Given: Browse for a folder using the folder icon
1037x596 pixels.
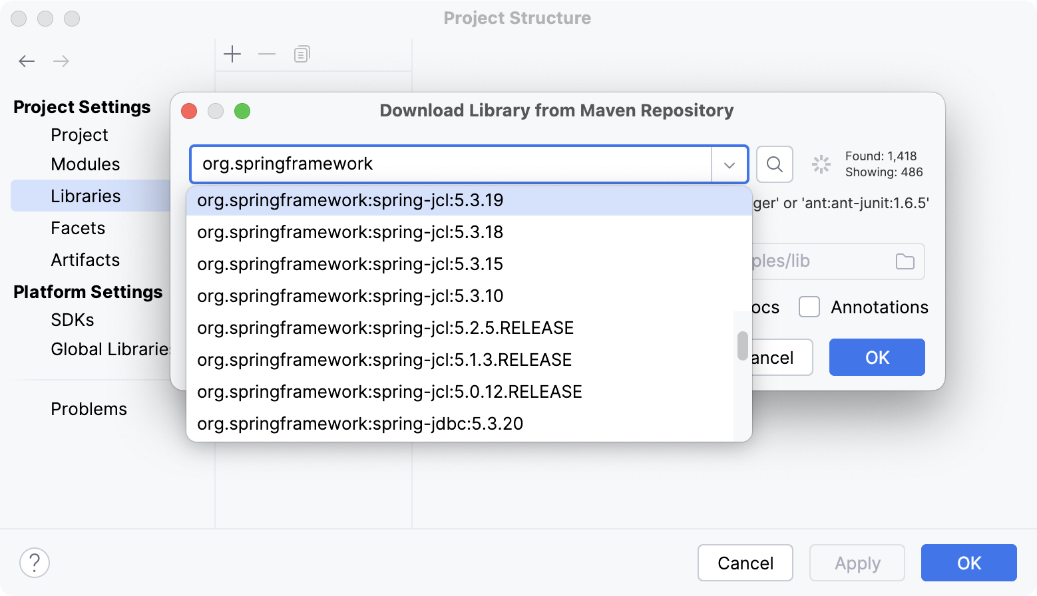Looking at the screenshot, I should click(905, 261).
